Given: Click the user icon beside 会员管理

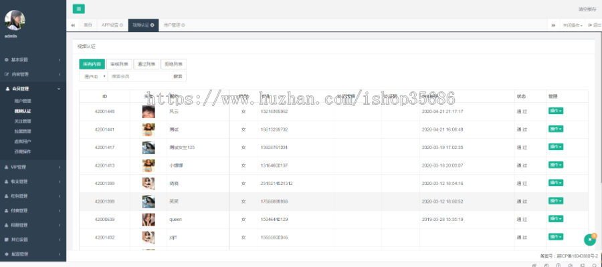Looking at the screenshot, I should coord(7,89).
